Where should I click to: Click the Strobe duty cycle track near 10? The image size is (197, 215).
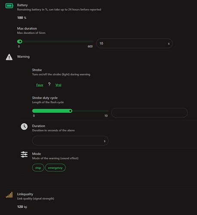click(107, 111)
